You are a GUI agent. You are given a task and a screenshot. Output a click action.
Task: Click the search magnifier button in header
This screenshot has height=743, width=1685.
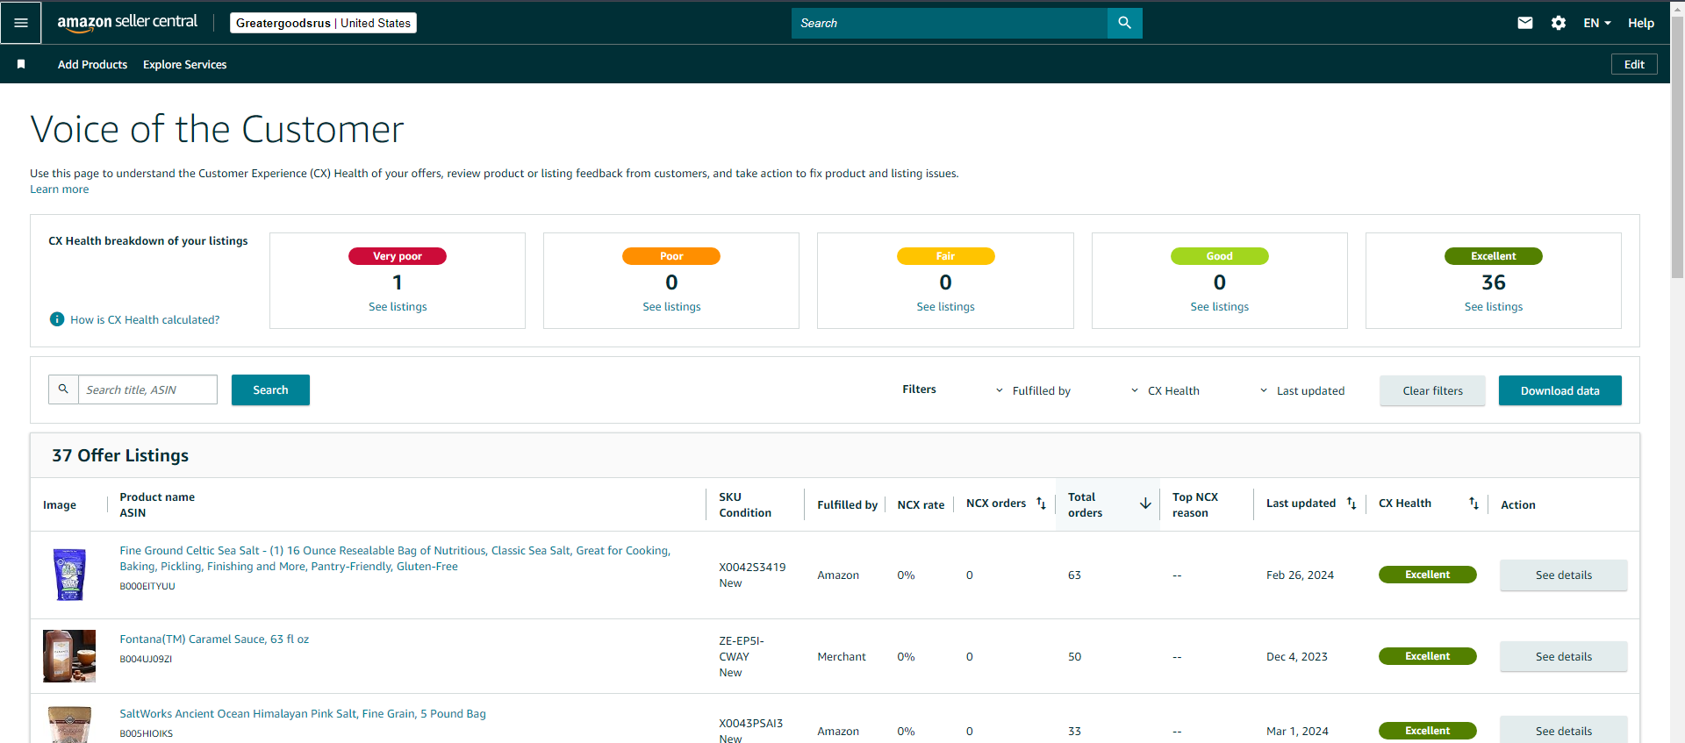tap(1124, 23)
